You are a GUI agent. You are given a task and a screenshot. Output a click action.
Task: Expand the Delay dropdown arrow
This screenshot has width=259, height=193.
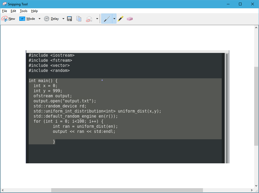[63, 19]
